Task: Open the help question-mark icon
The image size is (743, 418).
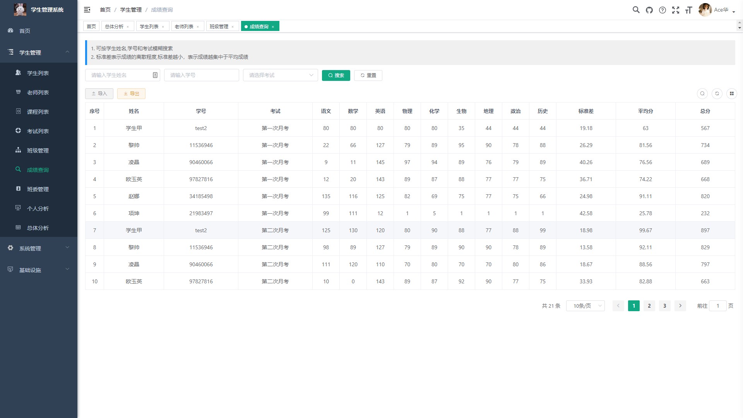Action: tap(663, 10)
